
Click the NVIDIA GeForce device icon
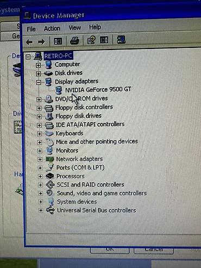59,90
